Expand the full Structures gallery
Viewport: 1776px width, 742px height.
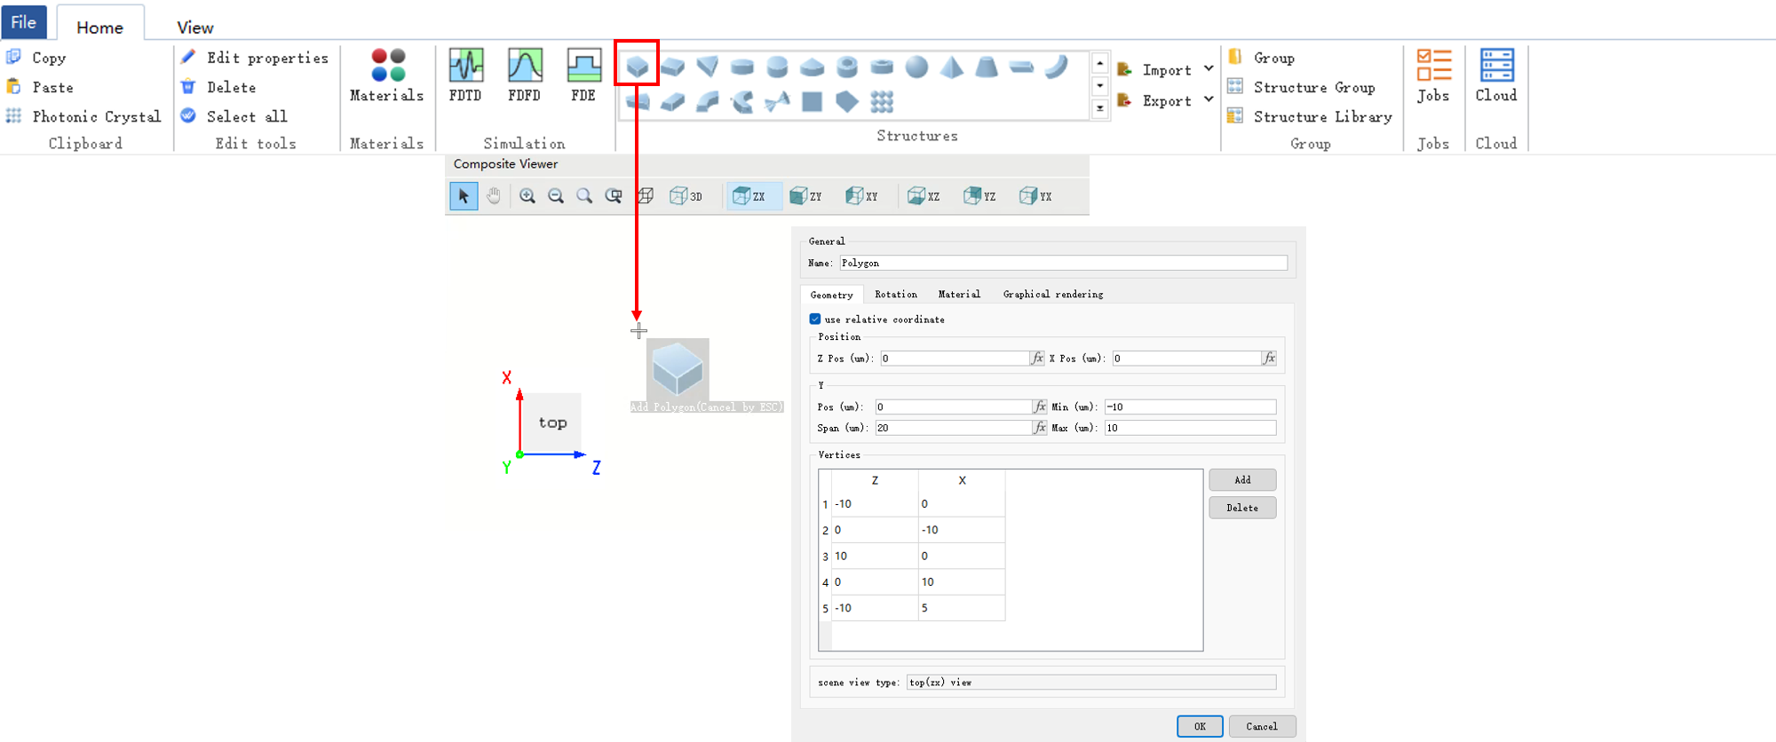pos(1100,109)
